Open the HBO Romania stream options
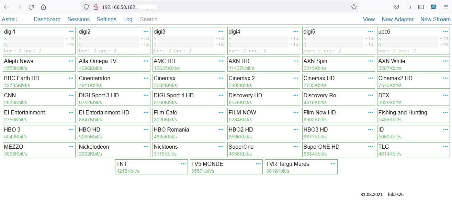 (x=221, y=129)
